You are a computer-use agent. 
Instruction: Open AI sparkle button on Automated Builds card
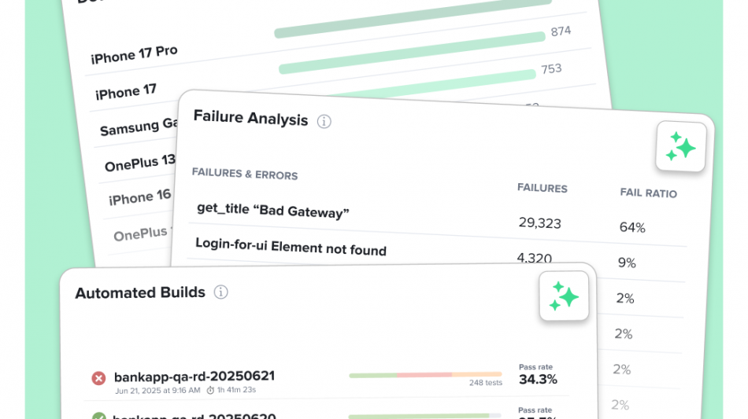pyautogui.click(x=565, y=296)
